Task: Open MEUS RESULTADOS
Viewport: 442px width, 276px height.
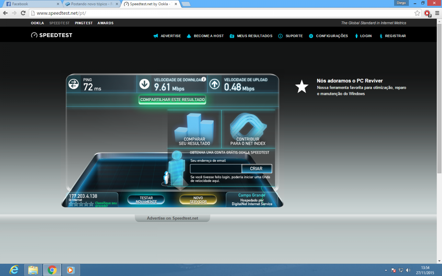Action: click(251, 36)
